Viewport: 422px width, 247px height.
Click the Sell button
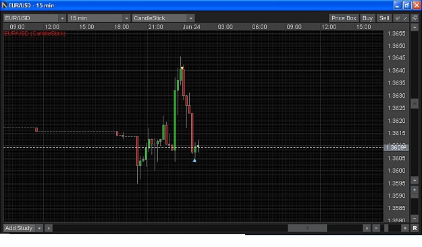point(384,18)
